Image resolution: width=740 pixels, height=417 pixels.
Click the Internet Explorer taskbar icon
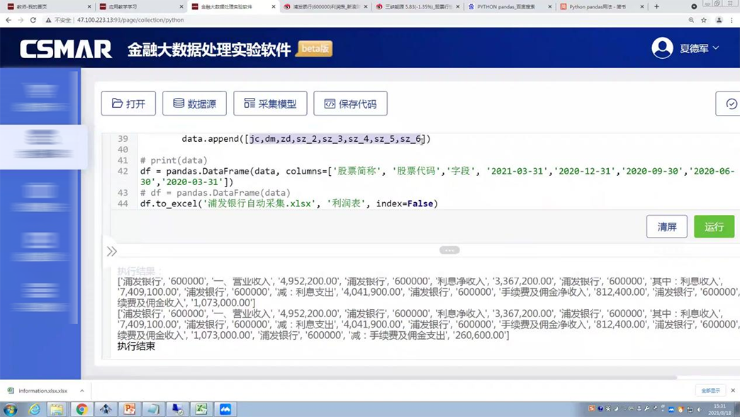click(x=34, y=409)
